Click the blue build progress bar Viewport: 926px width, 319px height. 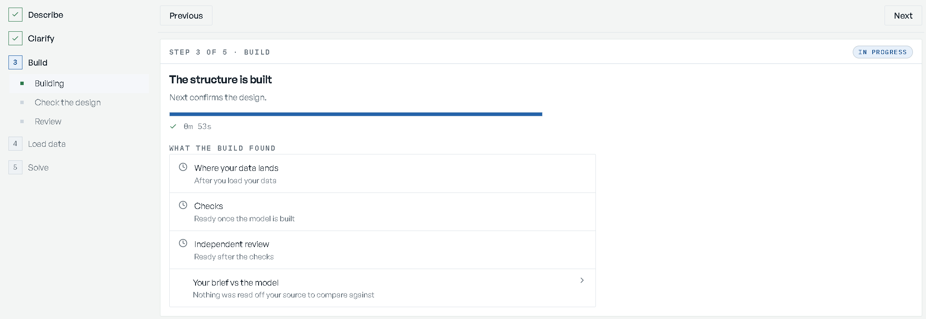(356, 114)
